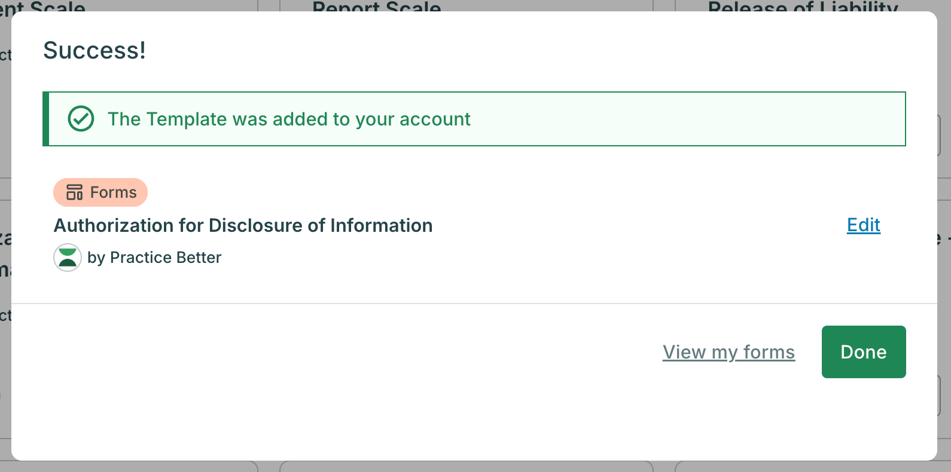The height and width of the screenshot is (472, 951).
Task: Click the green checkmark success icon
Action: pos(81,119)
